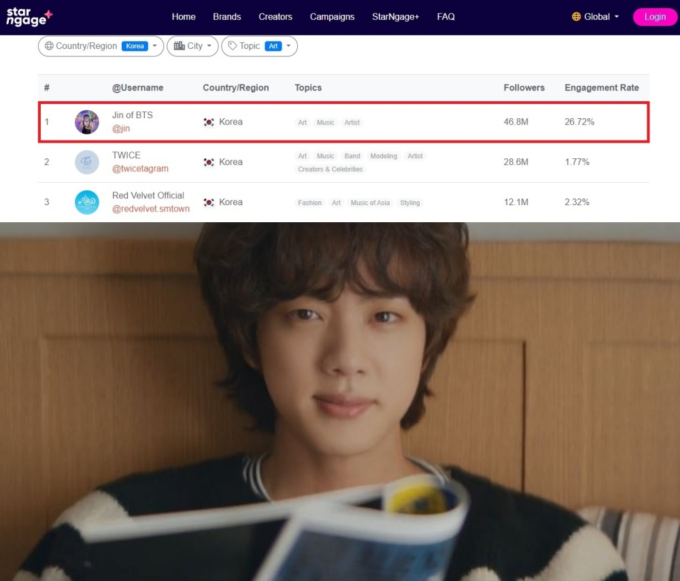Click the Band tag in TWICE's row

point(352,156)
